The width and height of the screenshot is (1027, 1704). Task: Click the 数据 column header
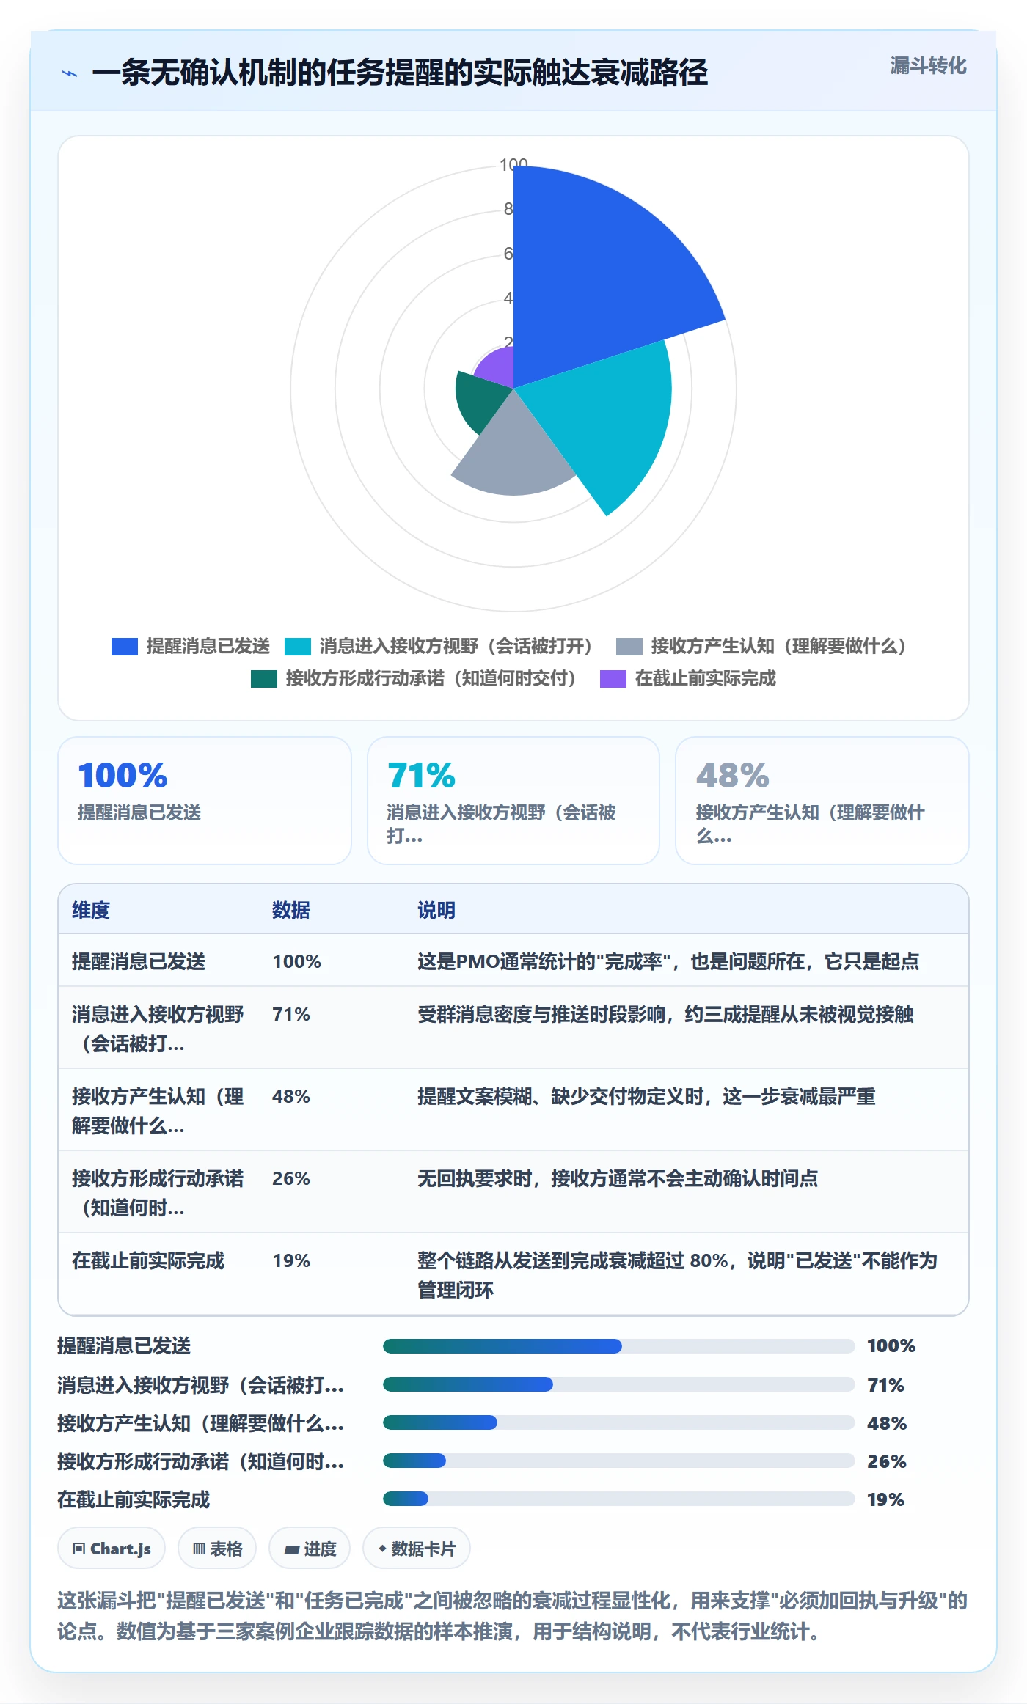click(290, 910)
